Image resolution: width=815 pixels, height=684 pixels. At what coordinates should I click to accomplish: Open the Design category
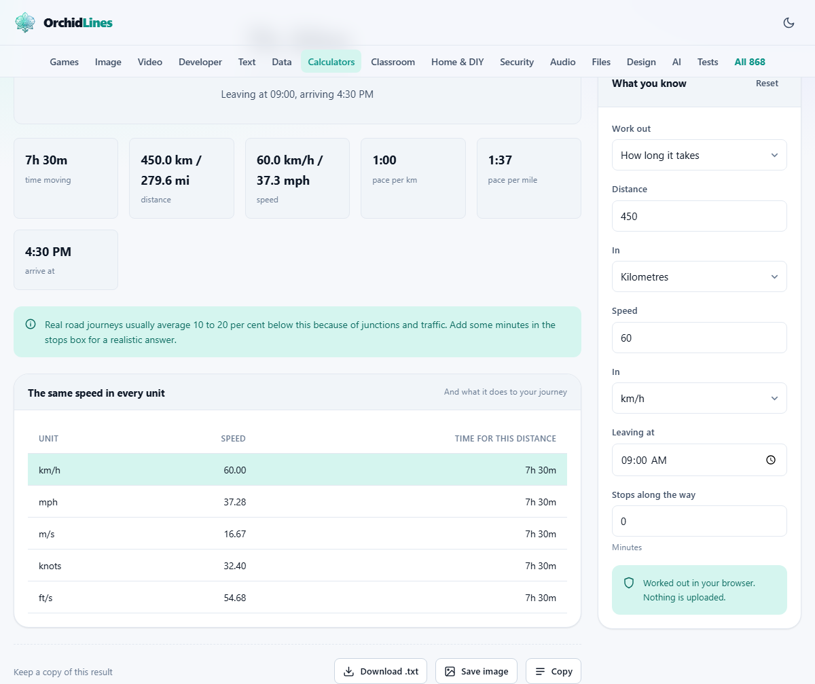(x=641, y=62)
